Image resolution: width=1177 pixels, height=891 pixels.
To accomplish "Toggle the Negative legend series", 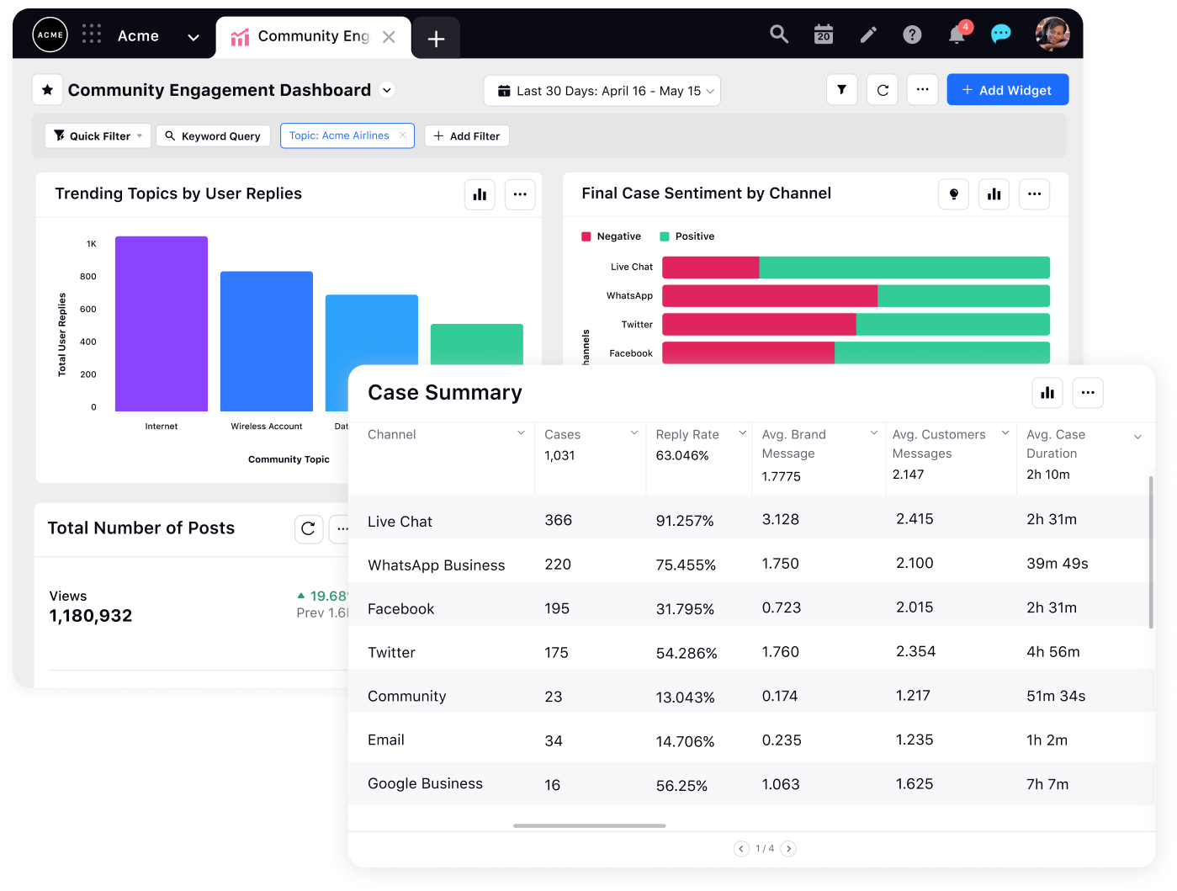I will click(612, 236).
